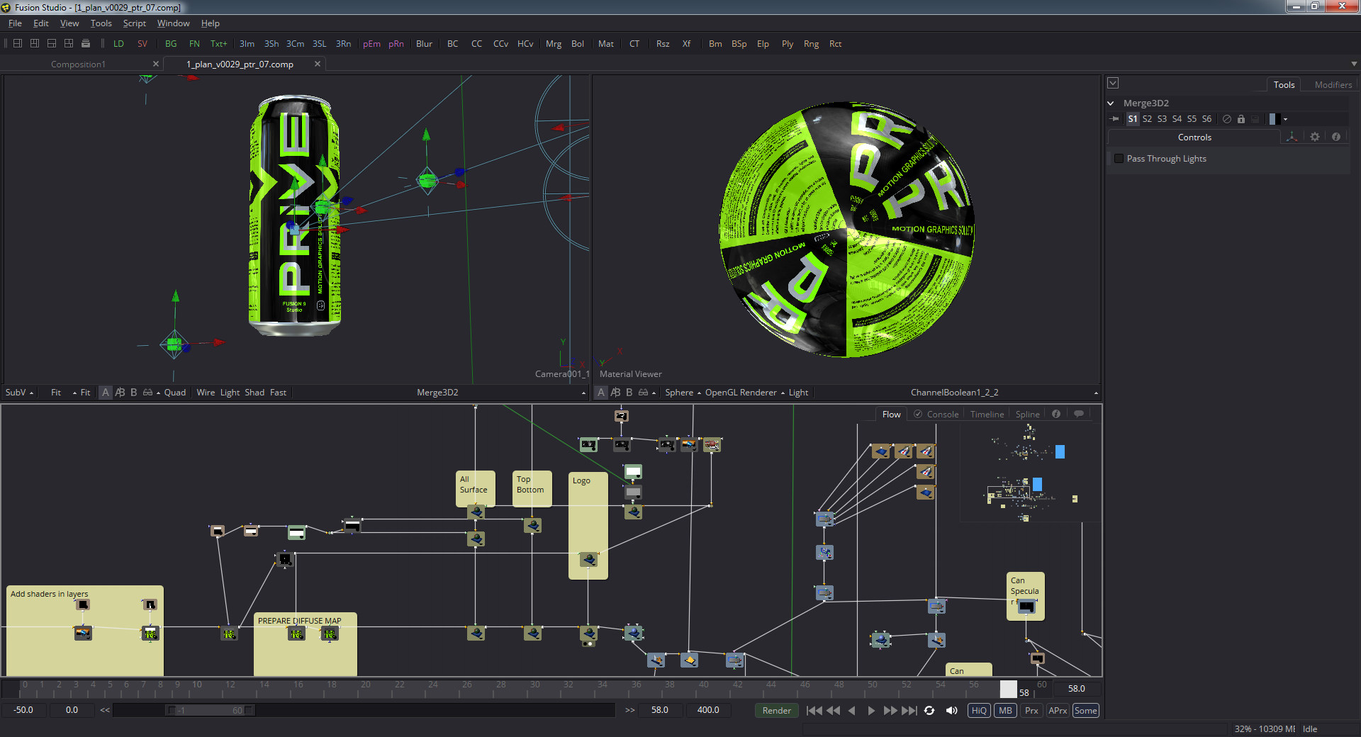Collapse the Merge3D2 tool header

[x=1111, y=103]
